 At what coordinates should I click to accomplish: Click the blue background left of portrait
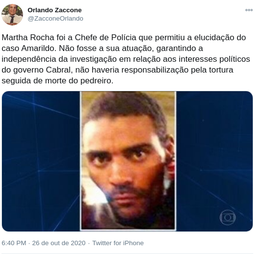41,161
